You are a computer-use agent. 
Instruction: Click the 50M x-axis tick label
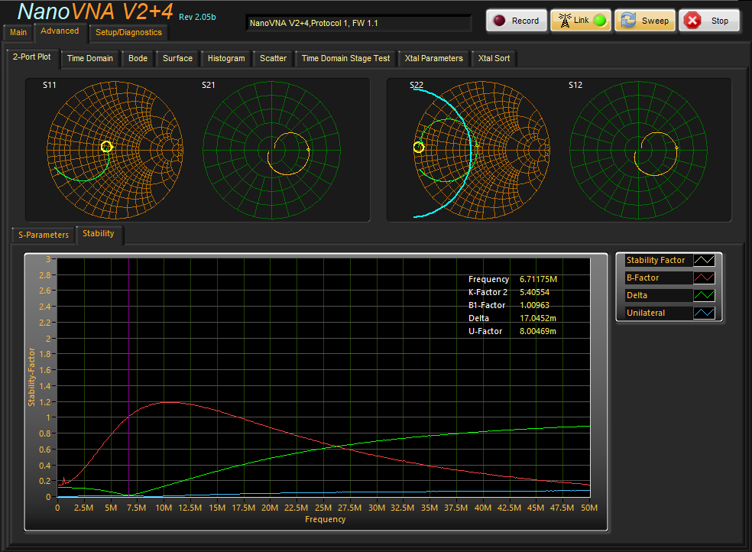[589, 508]
